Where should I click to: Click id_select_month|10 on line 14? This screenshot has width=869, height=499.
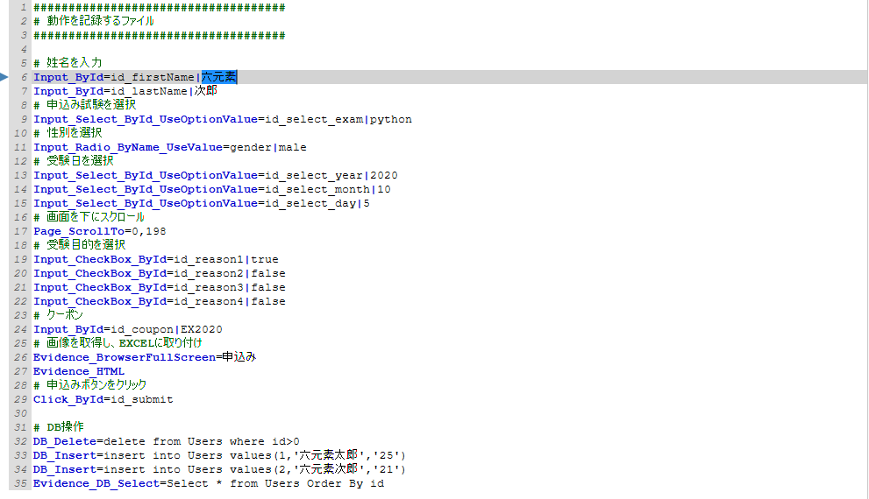[328, 189]
